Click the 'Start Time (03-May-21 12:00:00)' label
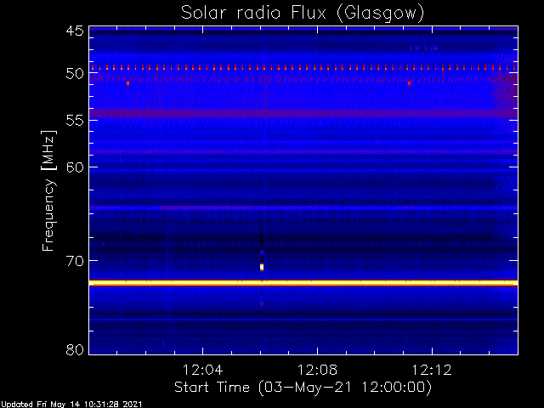The image size is (544, 408). pos(303,388)
